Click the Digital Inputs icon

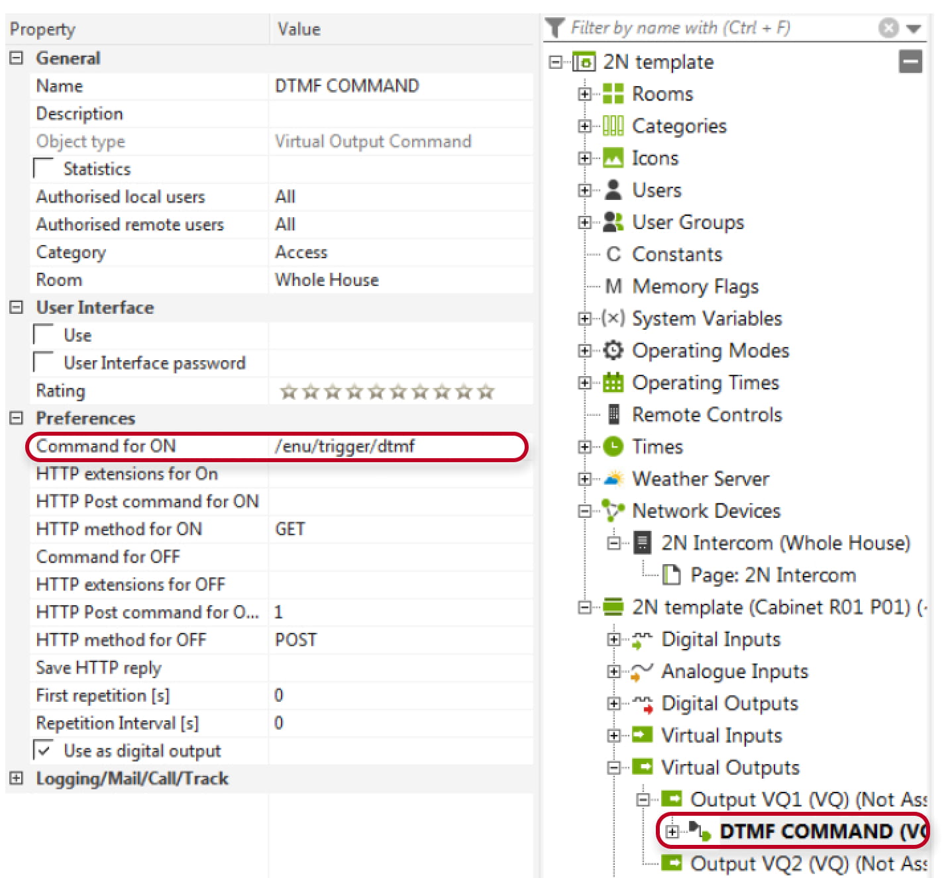[642, 640]
